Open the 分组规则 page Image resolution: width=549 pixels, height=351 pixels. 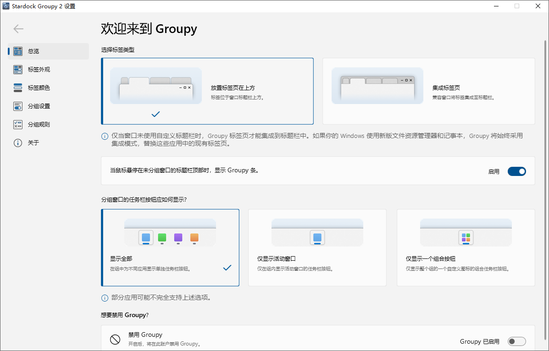(48, 124)
